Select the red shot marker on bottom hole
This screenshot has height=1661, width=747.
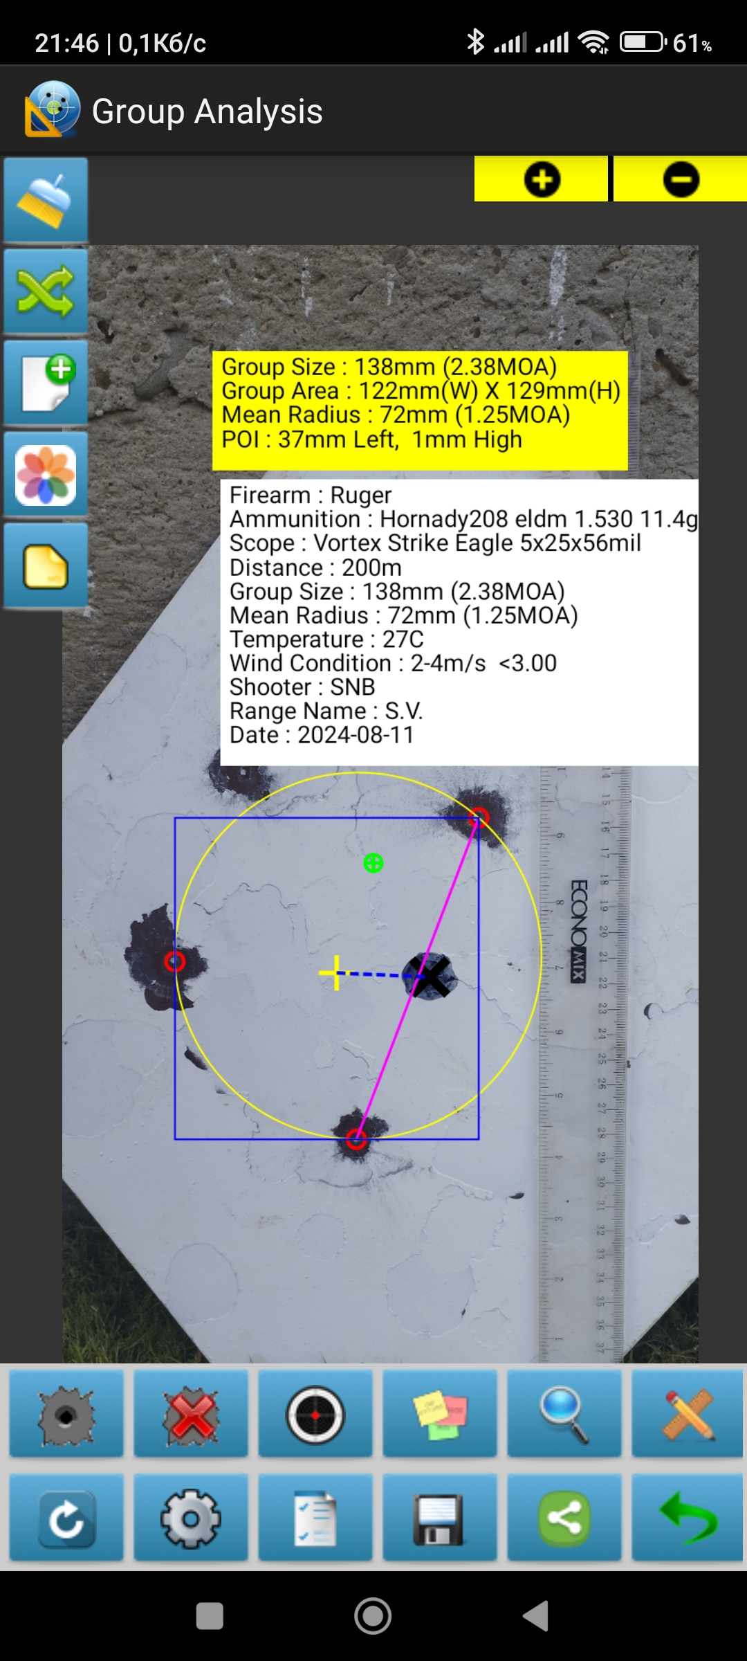(x=356, y=1138)
